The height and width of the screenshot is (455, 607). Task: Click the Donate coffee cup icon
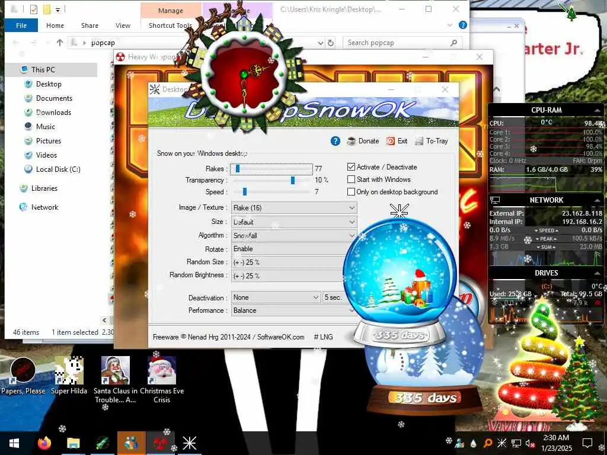pyautogui.click(x=351, y=141)
